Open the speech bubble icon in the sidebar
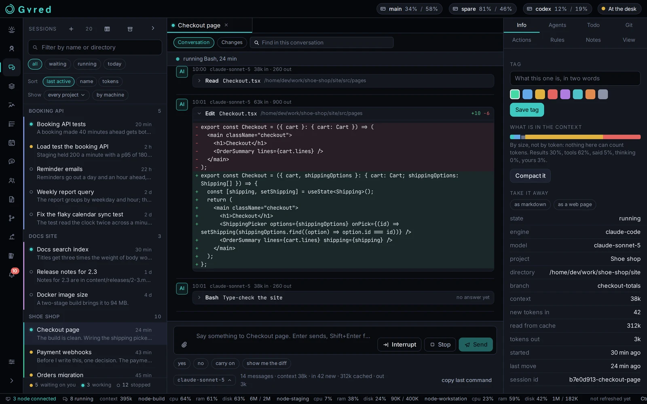The width and height of the screenshot is (647, 404). [12, 162]
